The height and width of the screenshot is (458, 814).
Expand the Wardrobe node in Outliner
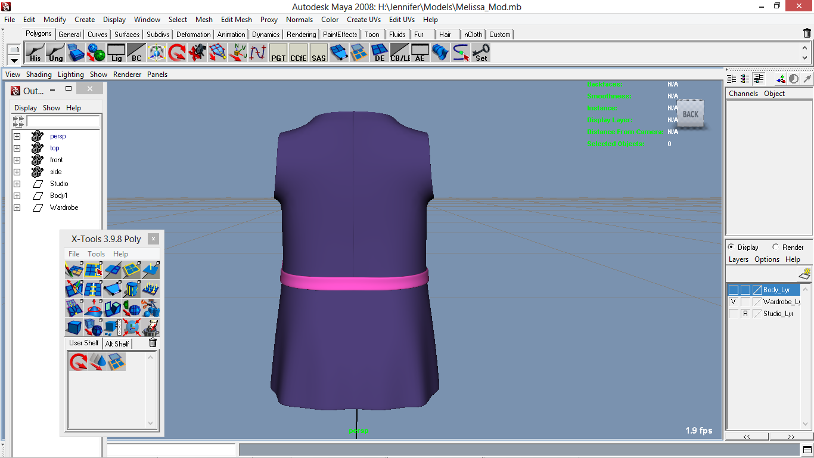[17, 208]
